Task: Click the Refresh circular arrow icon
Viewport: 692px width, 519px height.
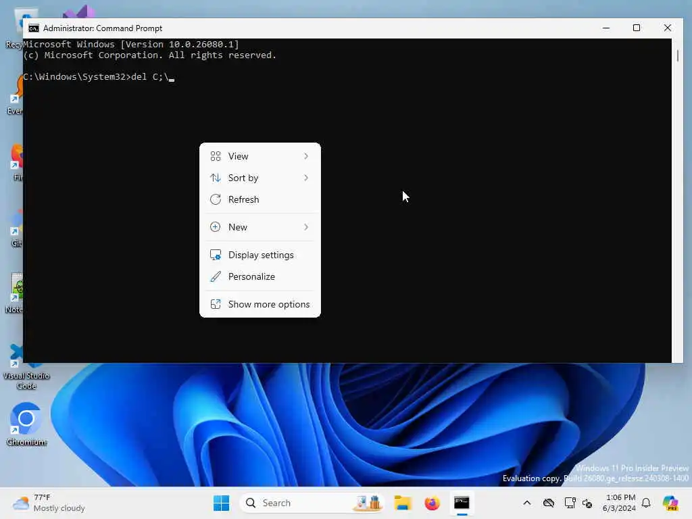Action: 216,199
